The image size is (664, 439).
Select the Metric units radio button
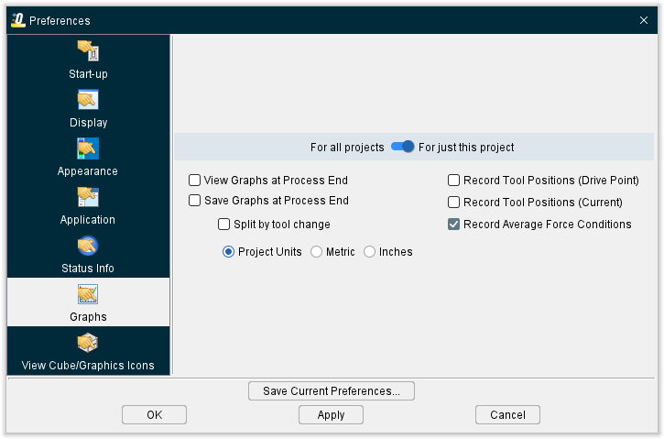pos(316,252)
